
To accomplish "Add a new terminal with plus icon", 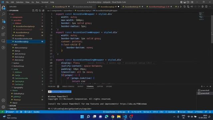I will [x=202, y=86].
